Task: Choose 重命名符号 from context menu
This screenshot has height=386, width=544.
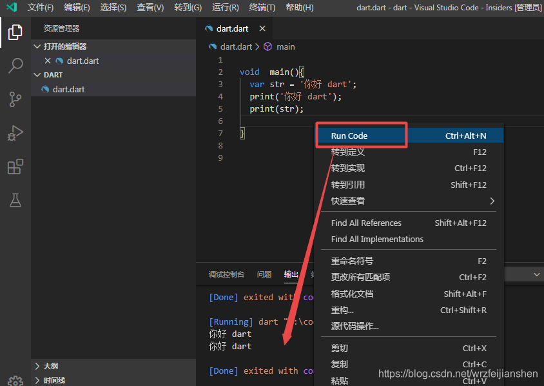Action: point(409,261)
